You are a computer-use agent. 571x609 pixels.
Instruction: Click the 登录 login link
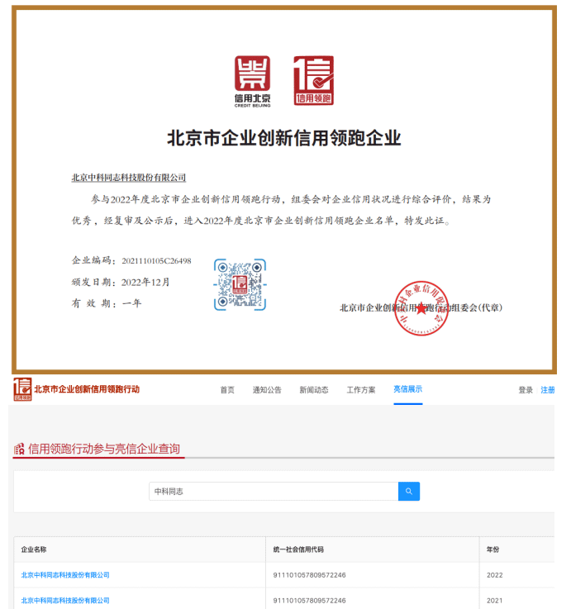[x=526, y=390]
